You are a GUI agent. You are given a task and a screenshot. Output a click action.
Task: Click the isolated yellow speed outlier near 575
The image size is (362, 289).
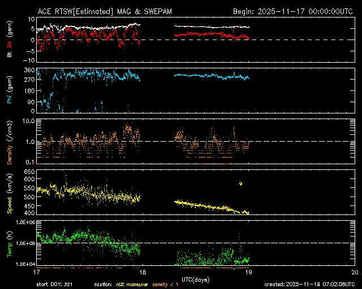pos(241,183)
